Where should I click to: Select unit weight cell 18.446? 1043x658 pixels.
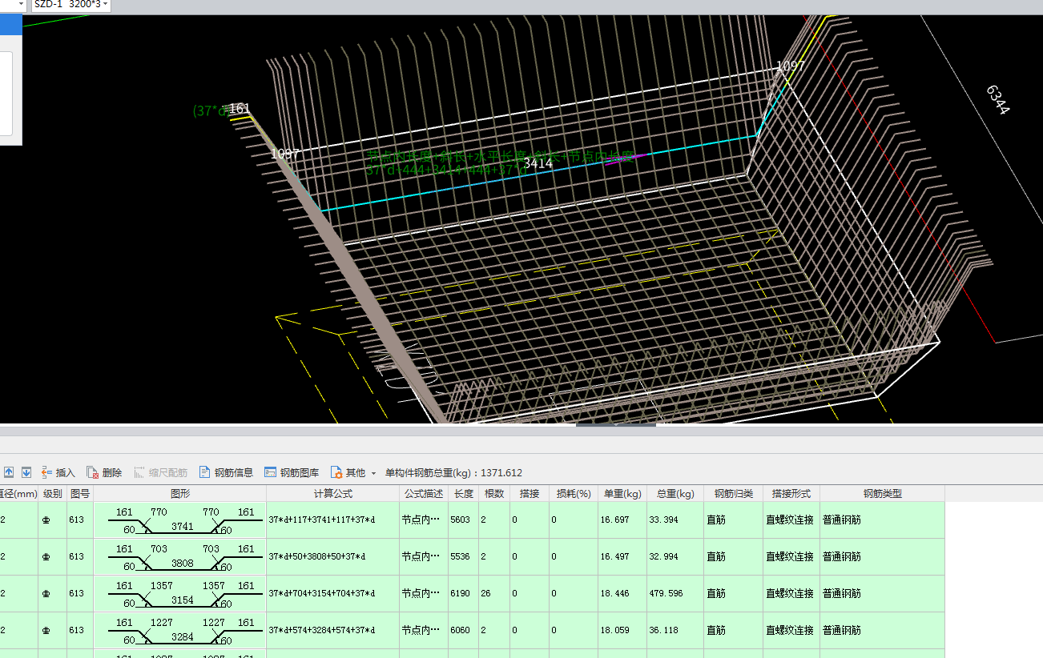(x=622, y=594)
